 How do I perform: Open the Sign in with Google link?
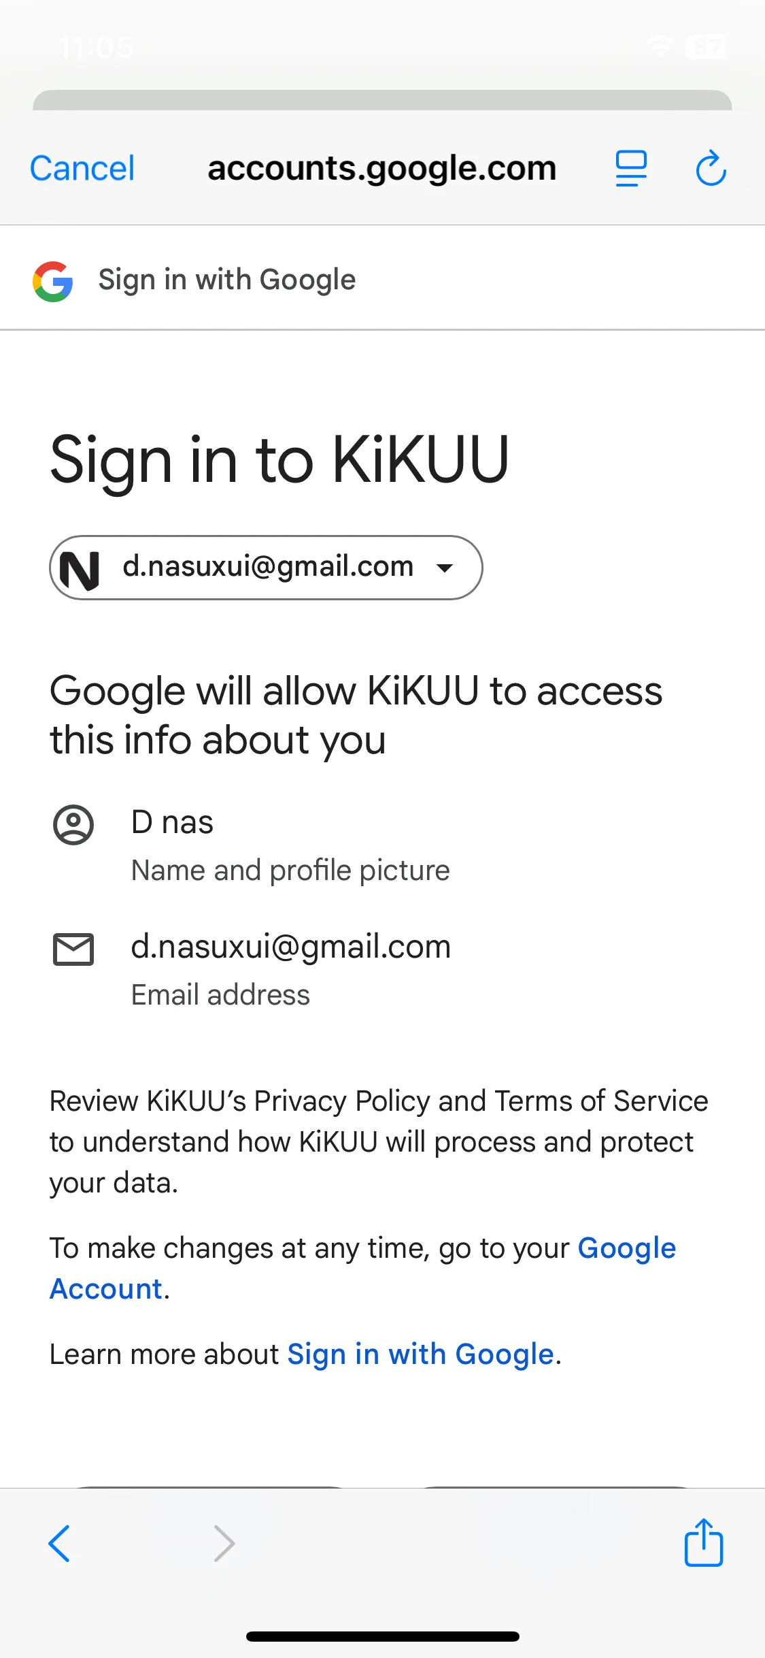(x=420, y=1354)
